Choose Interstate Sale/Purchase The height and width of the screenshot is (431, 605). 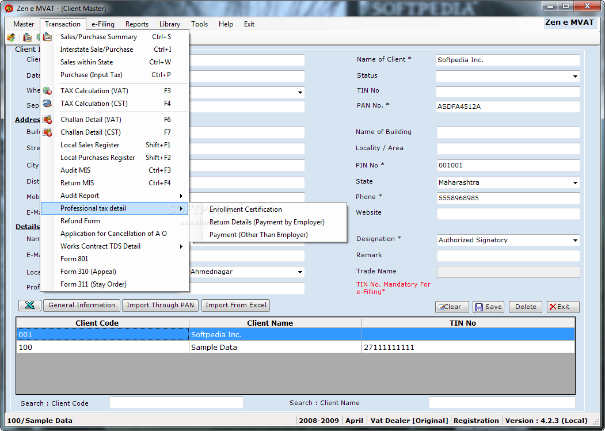115,49
